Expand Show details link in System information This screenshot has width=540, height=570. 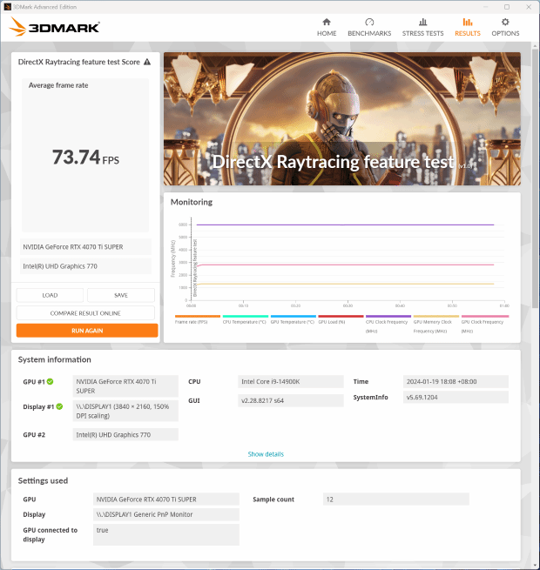point(266,454)
